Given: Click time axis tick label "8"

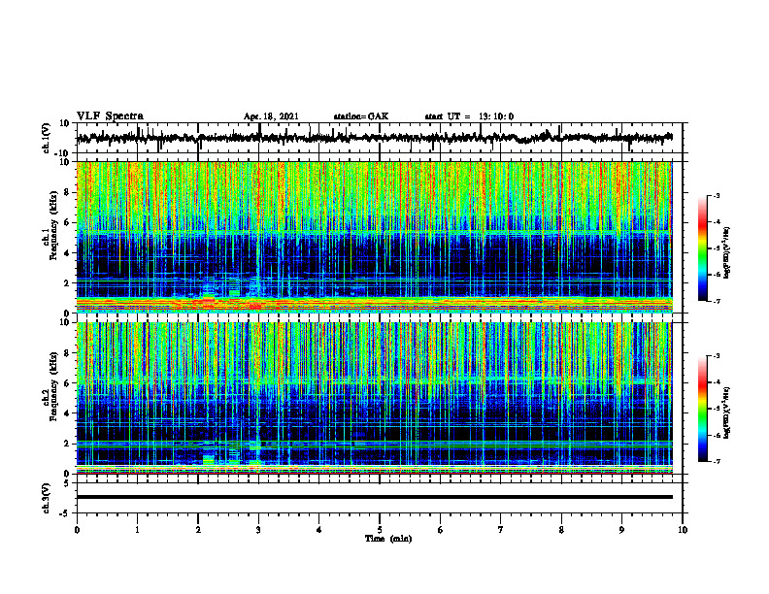Looking at the screenshot, I should pos(561,530).
